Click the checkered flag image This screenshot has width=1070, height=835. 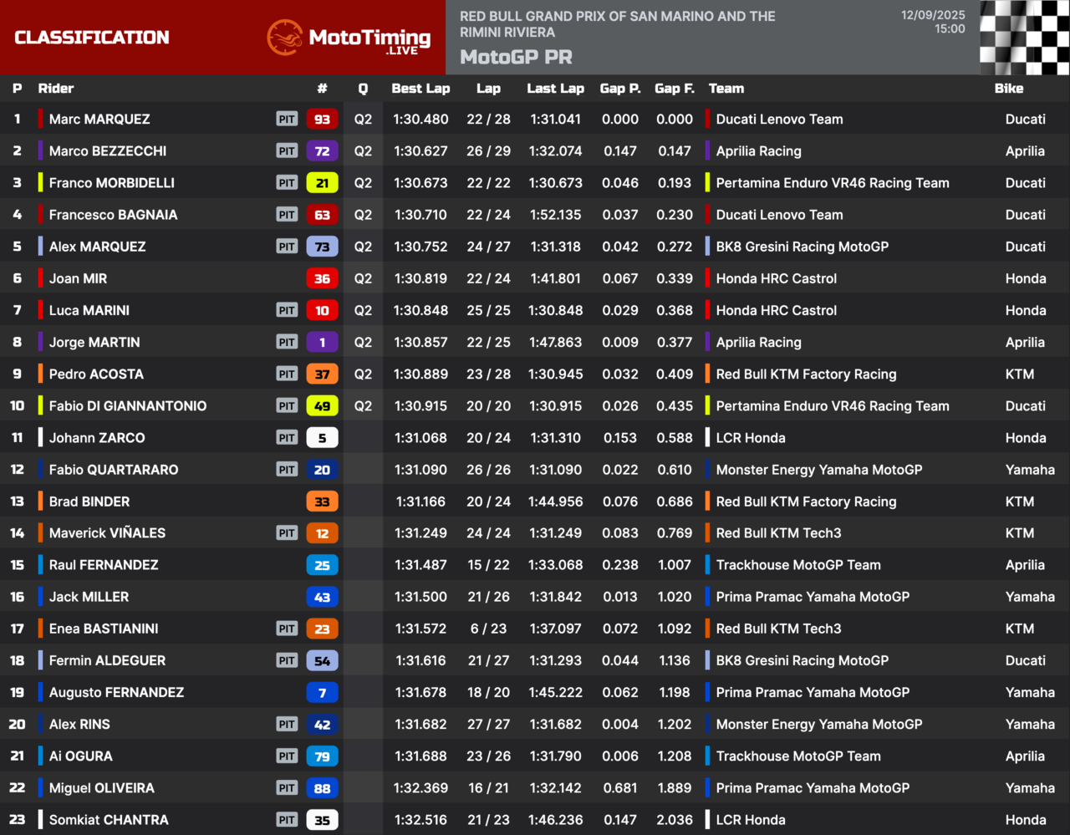pyautogui.click(x=1024, y=38)
